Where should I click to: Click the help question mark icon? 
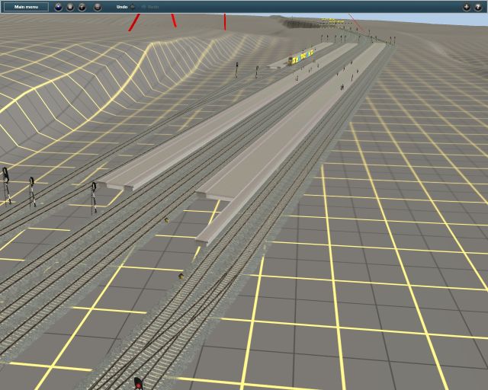(478, 7)
